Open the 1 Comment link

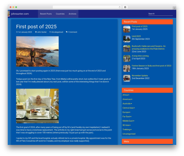[72, 32]
